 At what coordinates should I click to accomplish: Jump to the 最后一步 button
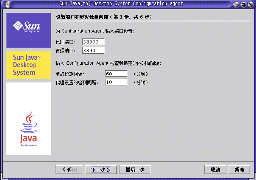click(135, 170)
